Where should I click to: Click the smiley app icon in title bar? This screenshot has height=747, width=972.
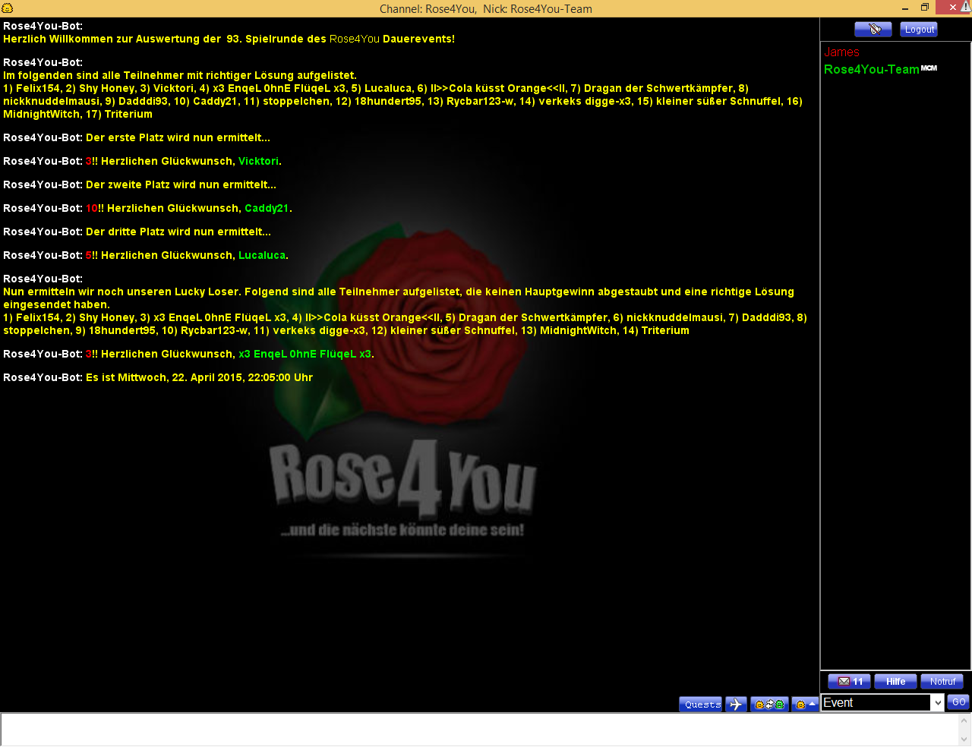pyautogui.click(x=8, y=8)
